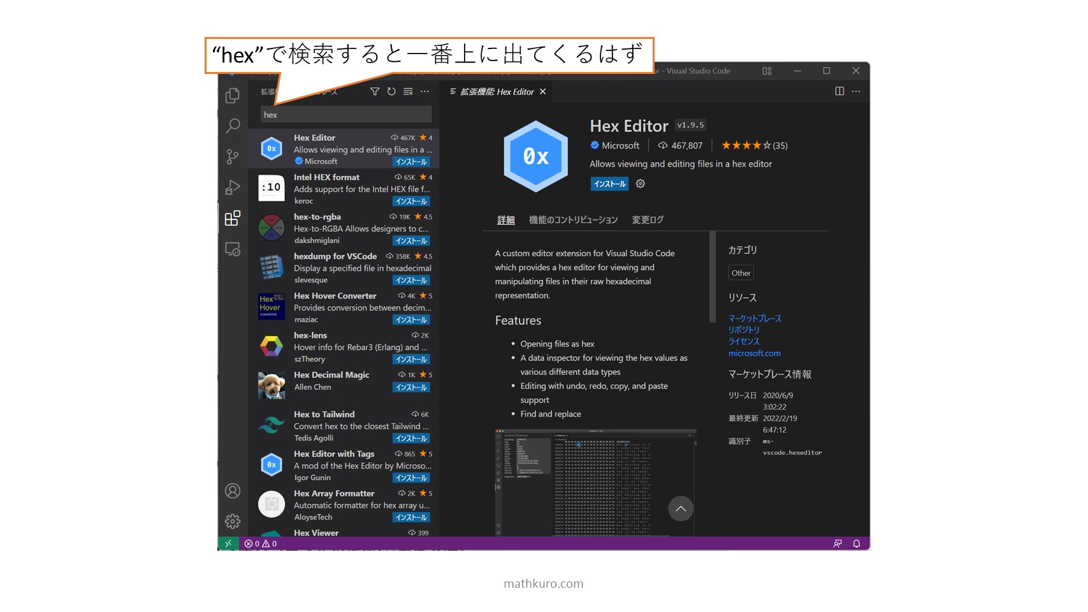Click the hex editor preview screenshot

click(595, 482)
